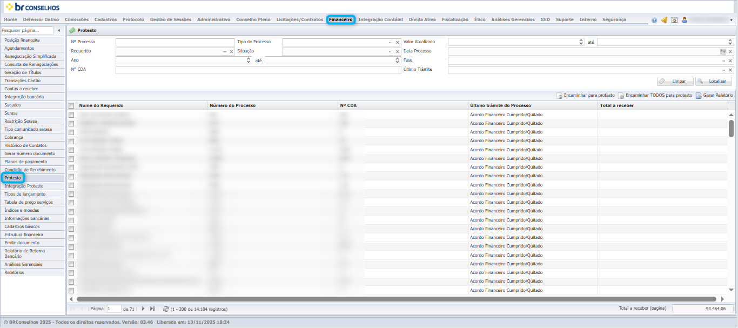The height and width of the screenshot is (328, 738).
Task: Open the Fase lookup ellipsis
Action: click(x=723, y=61)
